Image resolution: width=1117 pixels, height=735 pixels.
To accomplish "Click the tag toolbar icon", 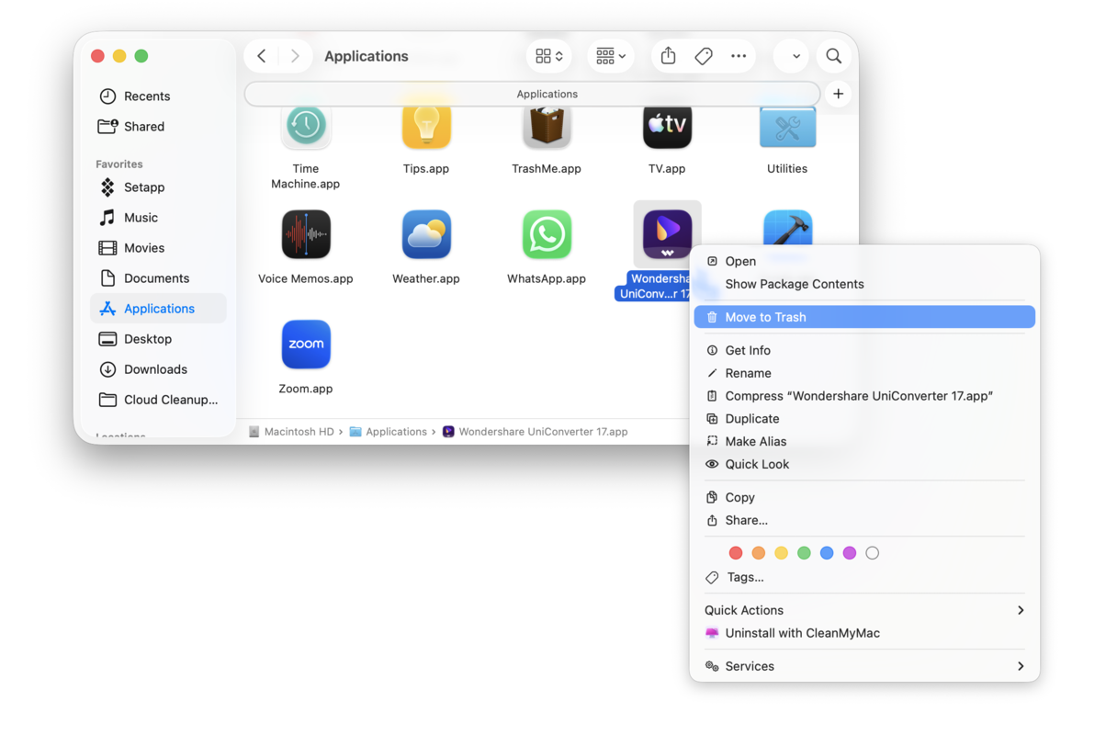I will 704,56.
